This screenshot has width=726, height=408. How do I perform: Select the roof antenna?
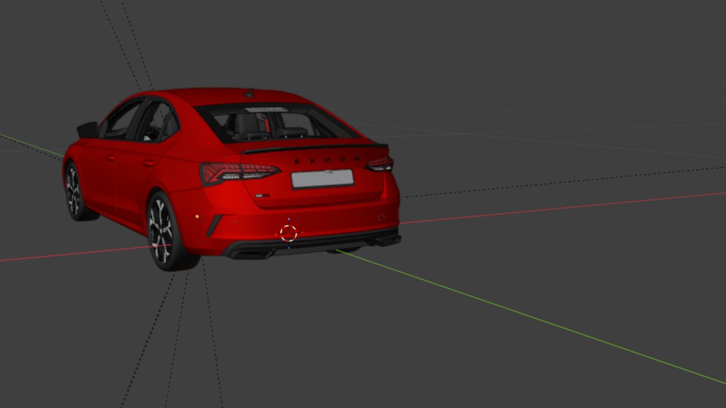pyautogui.click(x=249, y=93)
